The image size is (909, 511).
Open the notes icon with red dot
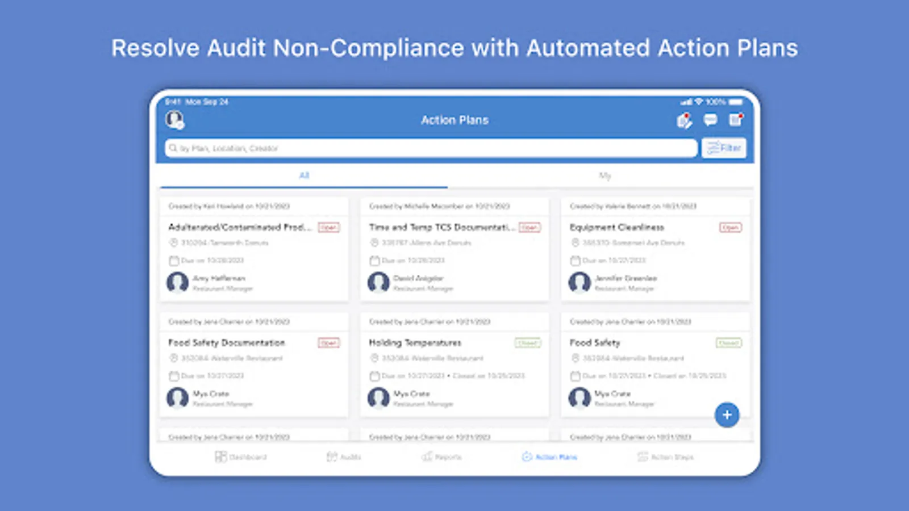click(x=736, y=120)
